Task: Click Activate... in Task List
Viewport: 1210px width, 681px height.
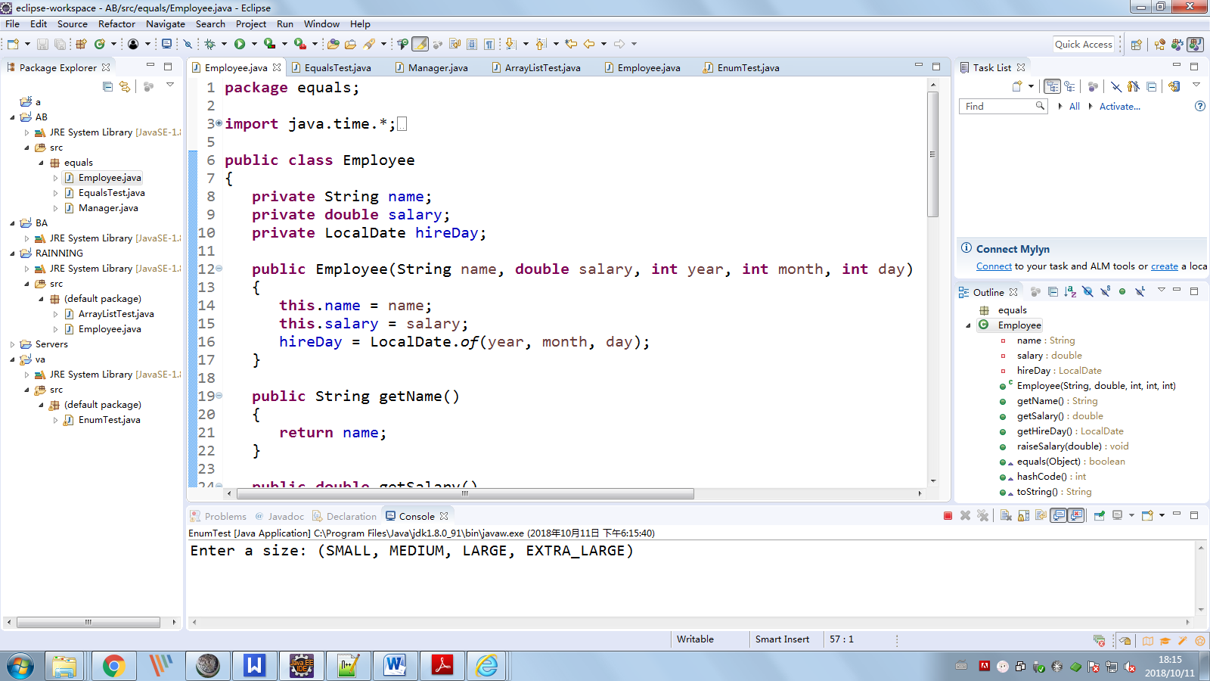Action: pyautogui.click(x=1119, y=107)
